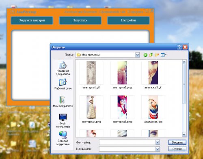The width and height of the screenshot is (203, 159).
Task: Expand the Тип файлов dropdown arrow
Action: pos(158,149)
